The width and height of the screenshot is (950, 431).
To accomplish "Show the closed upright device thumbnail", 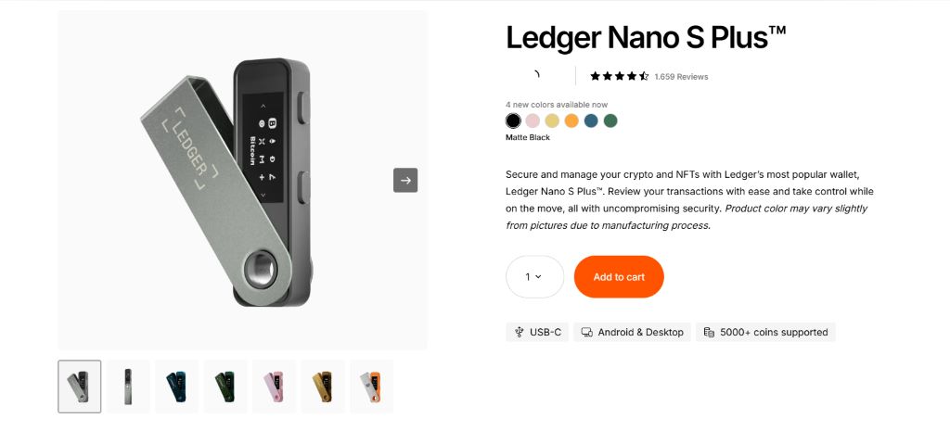I will coord(128,386).
